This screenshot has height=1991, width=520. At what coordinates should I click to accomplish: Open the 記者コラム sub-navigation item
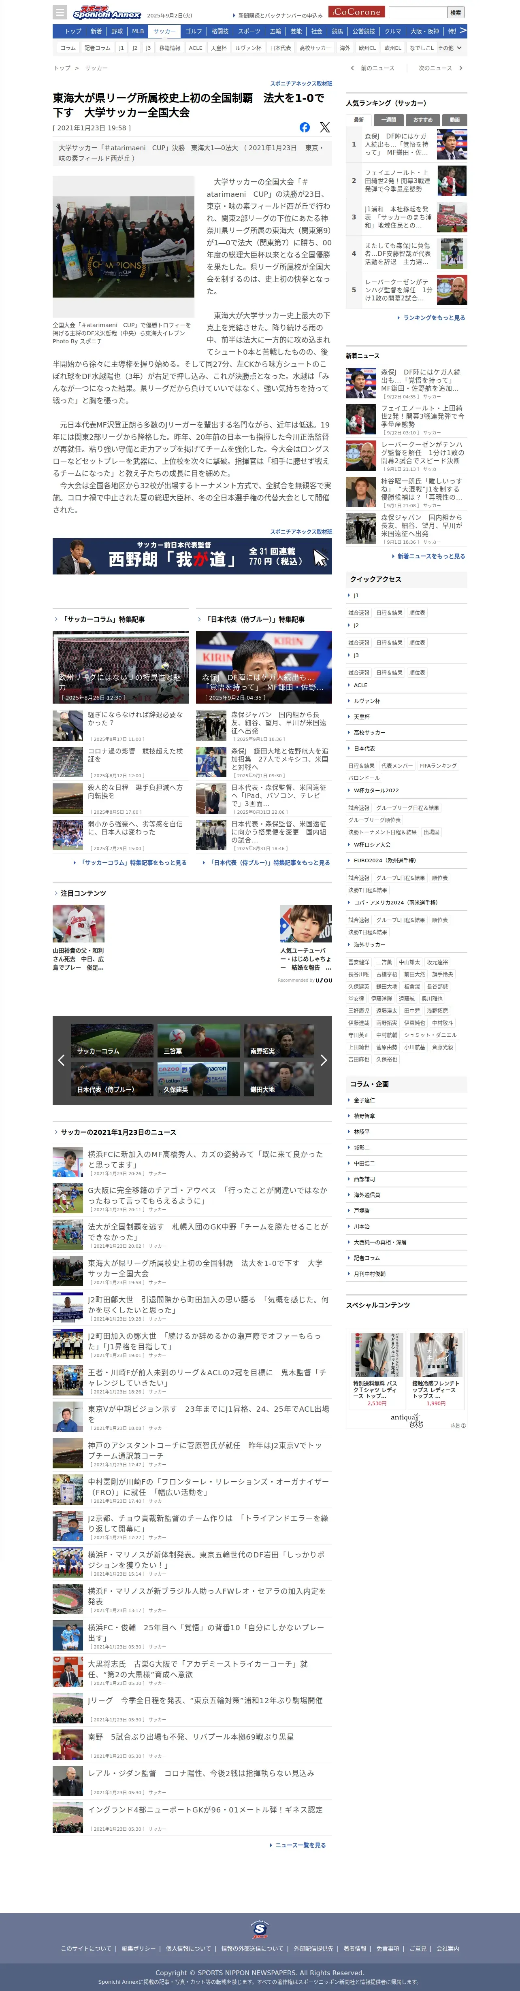click(97, 48)
